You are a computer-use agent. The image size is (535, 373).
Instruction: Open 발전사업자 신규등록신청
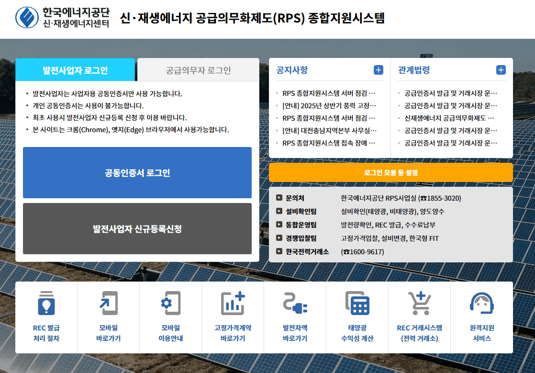[137, 228]
